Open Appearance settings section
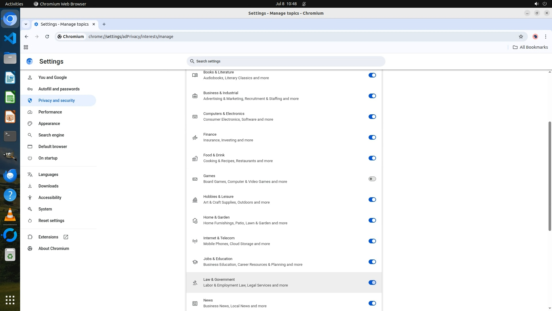This screenshot has width=552, height=311. pos(49,124)
